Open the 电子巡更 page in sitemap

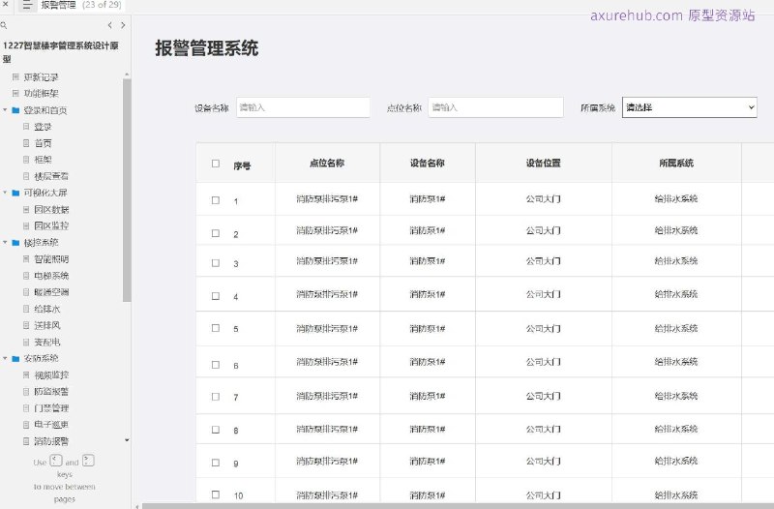[x=51, y=424]
